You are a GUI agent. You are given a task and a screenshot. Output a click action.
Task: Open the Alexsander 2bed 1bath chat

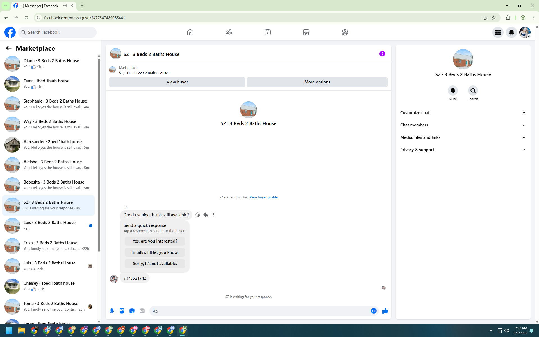click(48, 144)
